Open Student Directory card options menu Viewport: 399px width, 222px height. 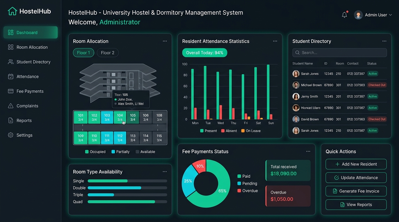384,41
